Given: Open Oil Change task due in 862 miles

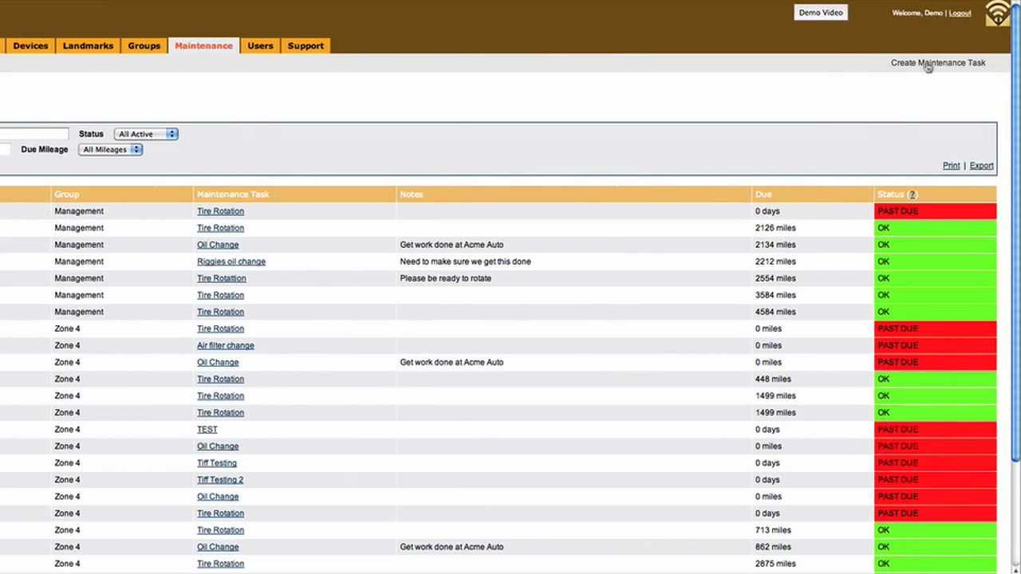Looking at the screenshot, I should coord(218,547).
